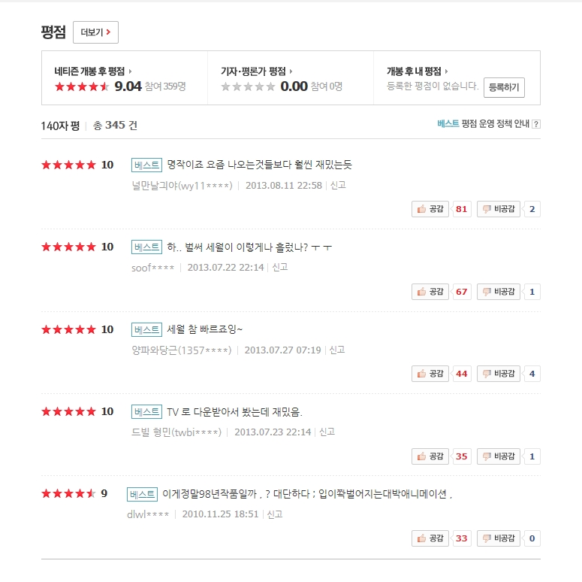Viewport: 582px width, 582px height.
Task: Report the dlwl**** review via 신고
Action: click(275, 514)
